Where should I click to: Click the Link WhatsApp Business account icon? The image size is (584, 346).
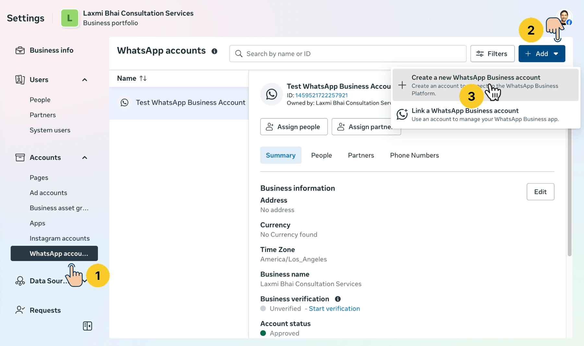402,114
